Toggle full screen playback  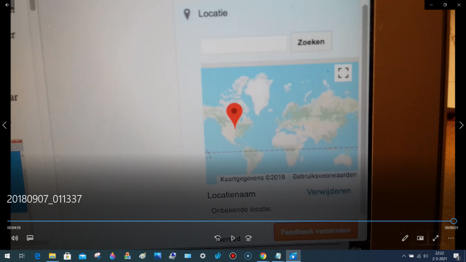[436, 238]
